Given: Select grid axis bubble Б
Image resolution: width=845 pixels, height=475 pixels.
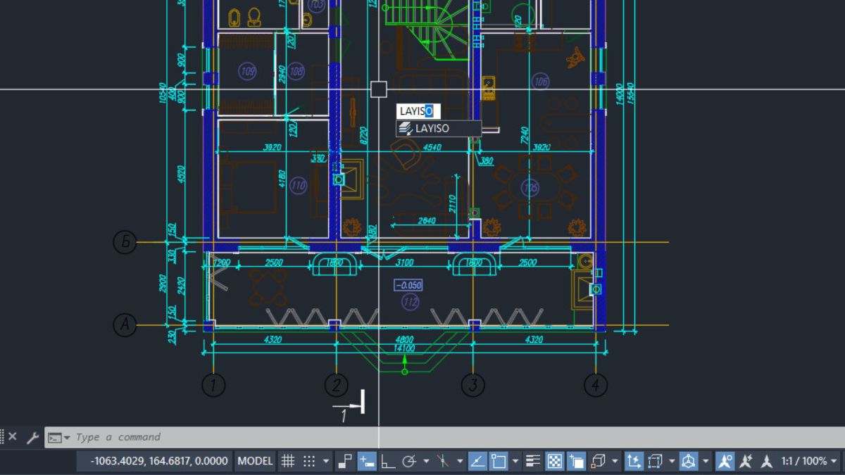Looking at the screenshot, I should click(125, 242).
